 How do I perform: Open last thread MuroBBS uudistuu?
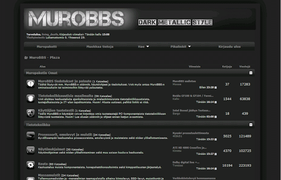(184, 81)
